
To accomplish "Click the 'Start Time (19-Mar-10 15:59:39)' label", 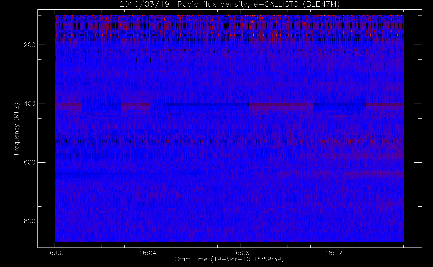I will pos(229,259).
